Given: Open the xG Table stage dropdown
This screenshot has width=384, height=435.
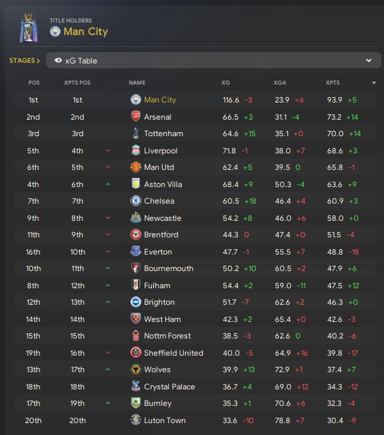Looking at the screenshot, I should (213, 60).
